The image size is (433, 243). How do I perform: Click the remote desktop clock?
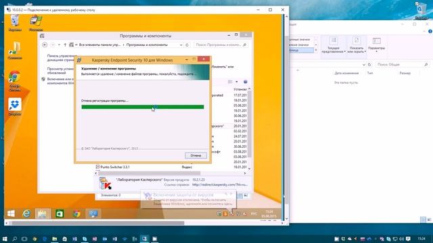pyautogui.click(x=269, y=214)
